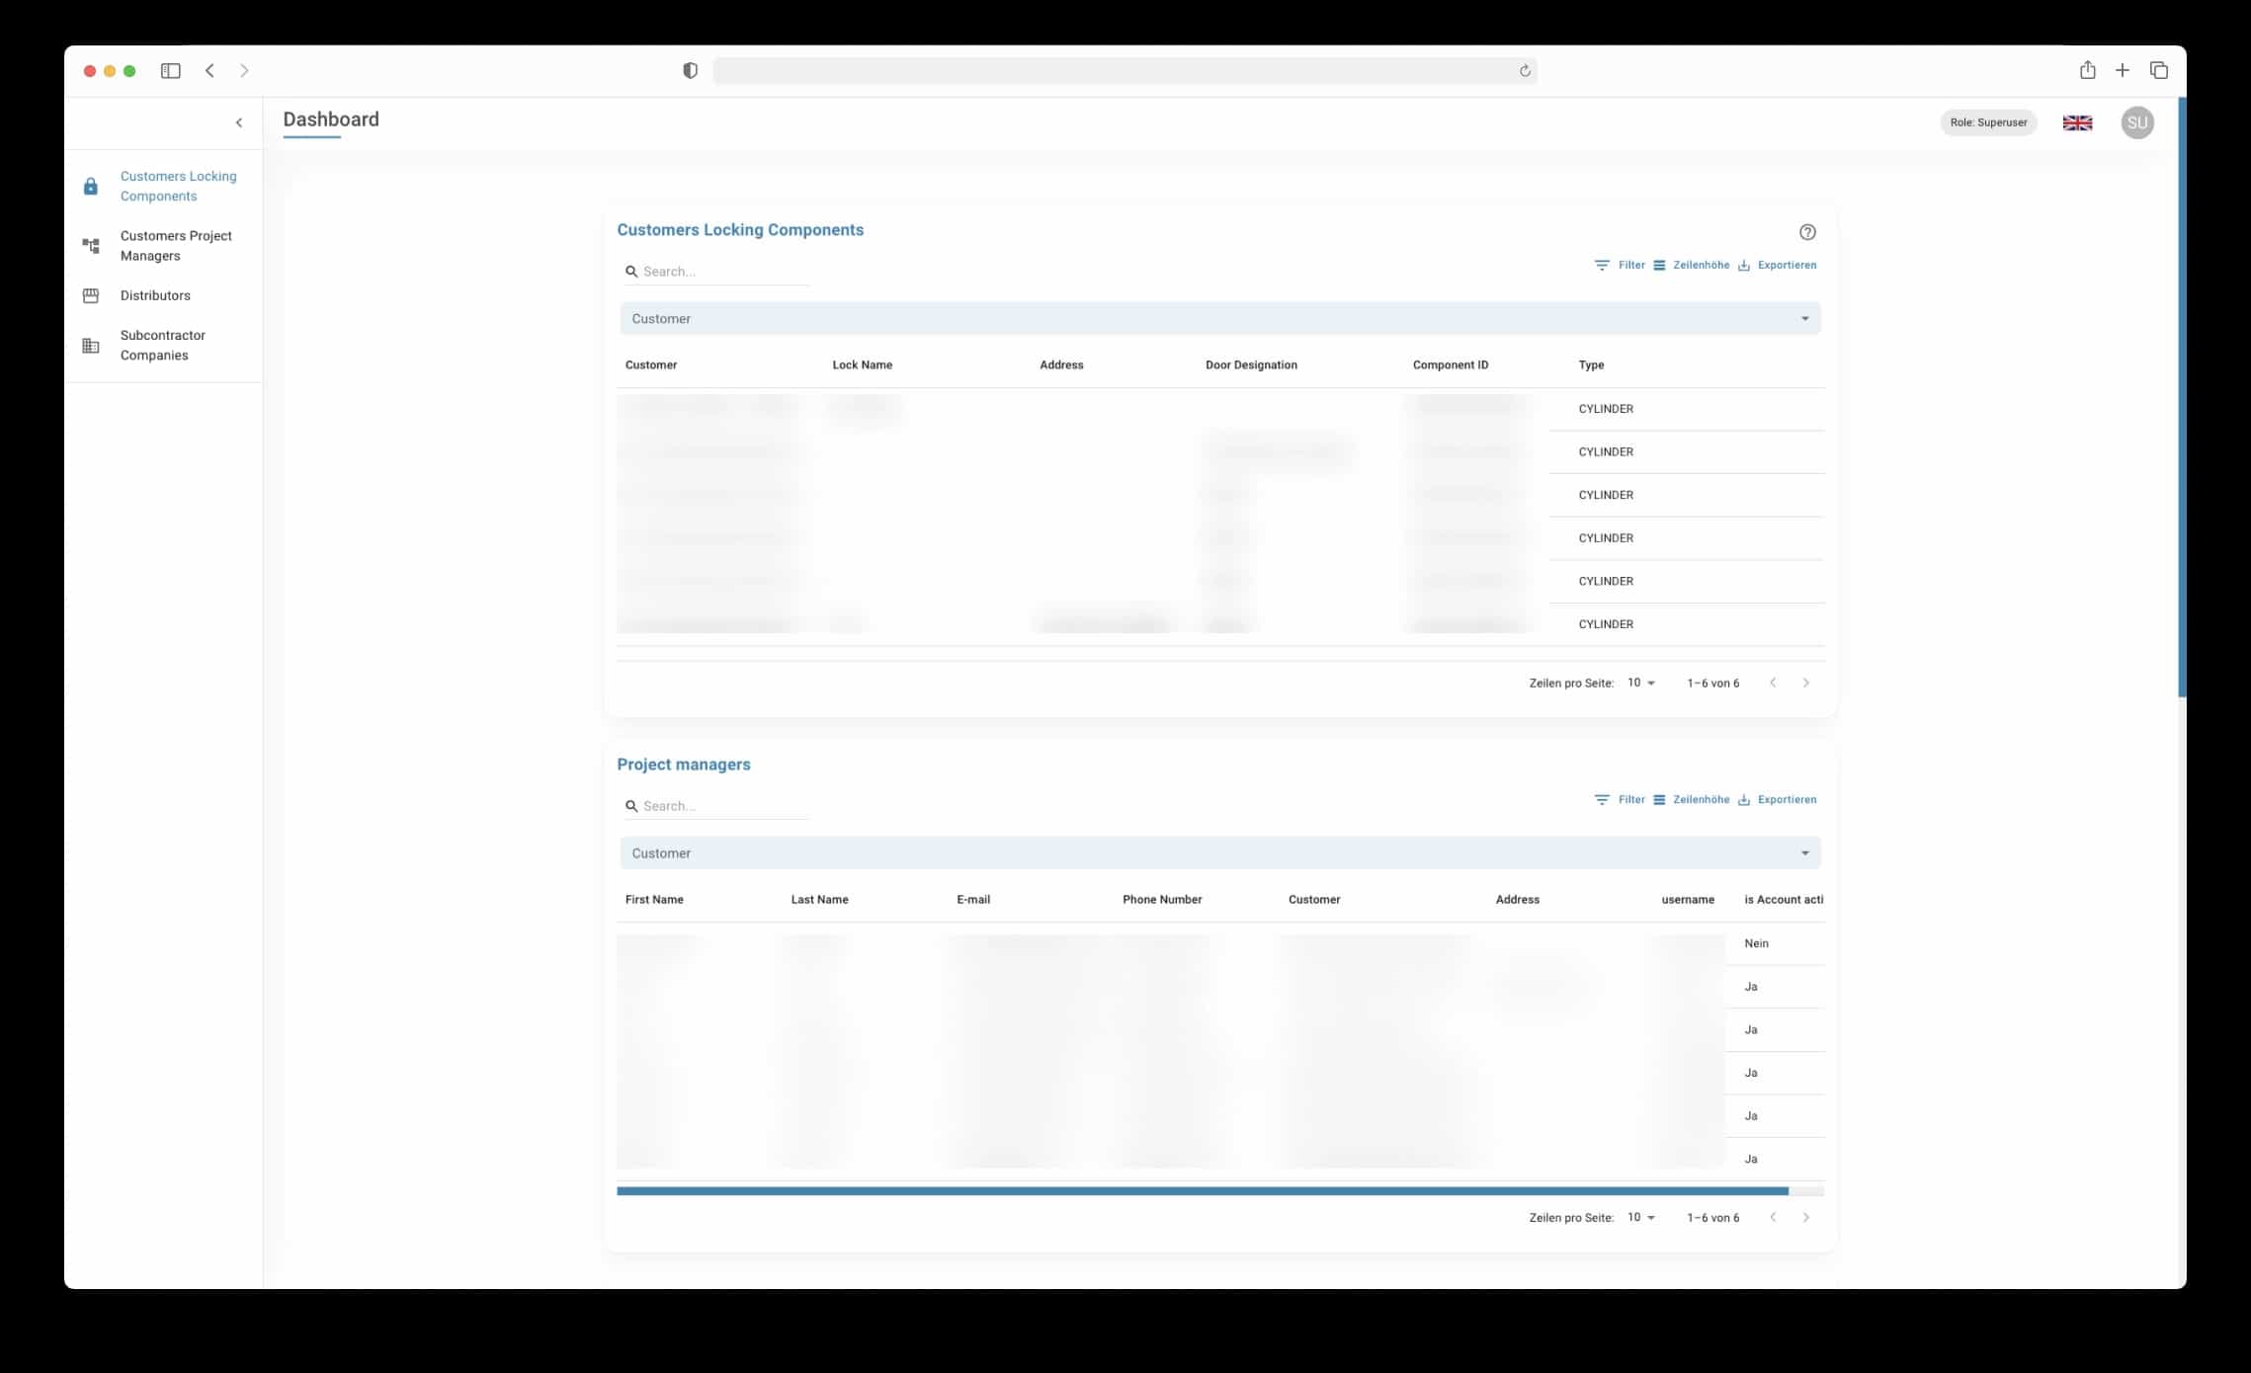Sort by Lock Name column header
Image resolution: width=2251 pixels, height=1373 pixels.
click(x=862, y=364)
